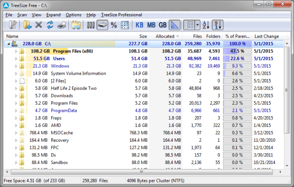Click the 47.5 % bar for Program Files (x86)
The height and width of the screenshot is (187, 294).
(x=237, y=51)
